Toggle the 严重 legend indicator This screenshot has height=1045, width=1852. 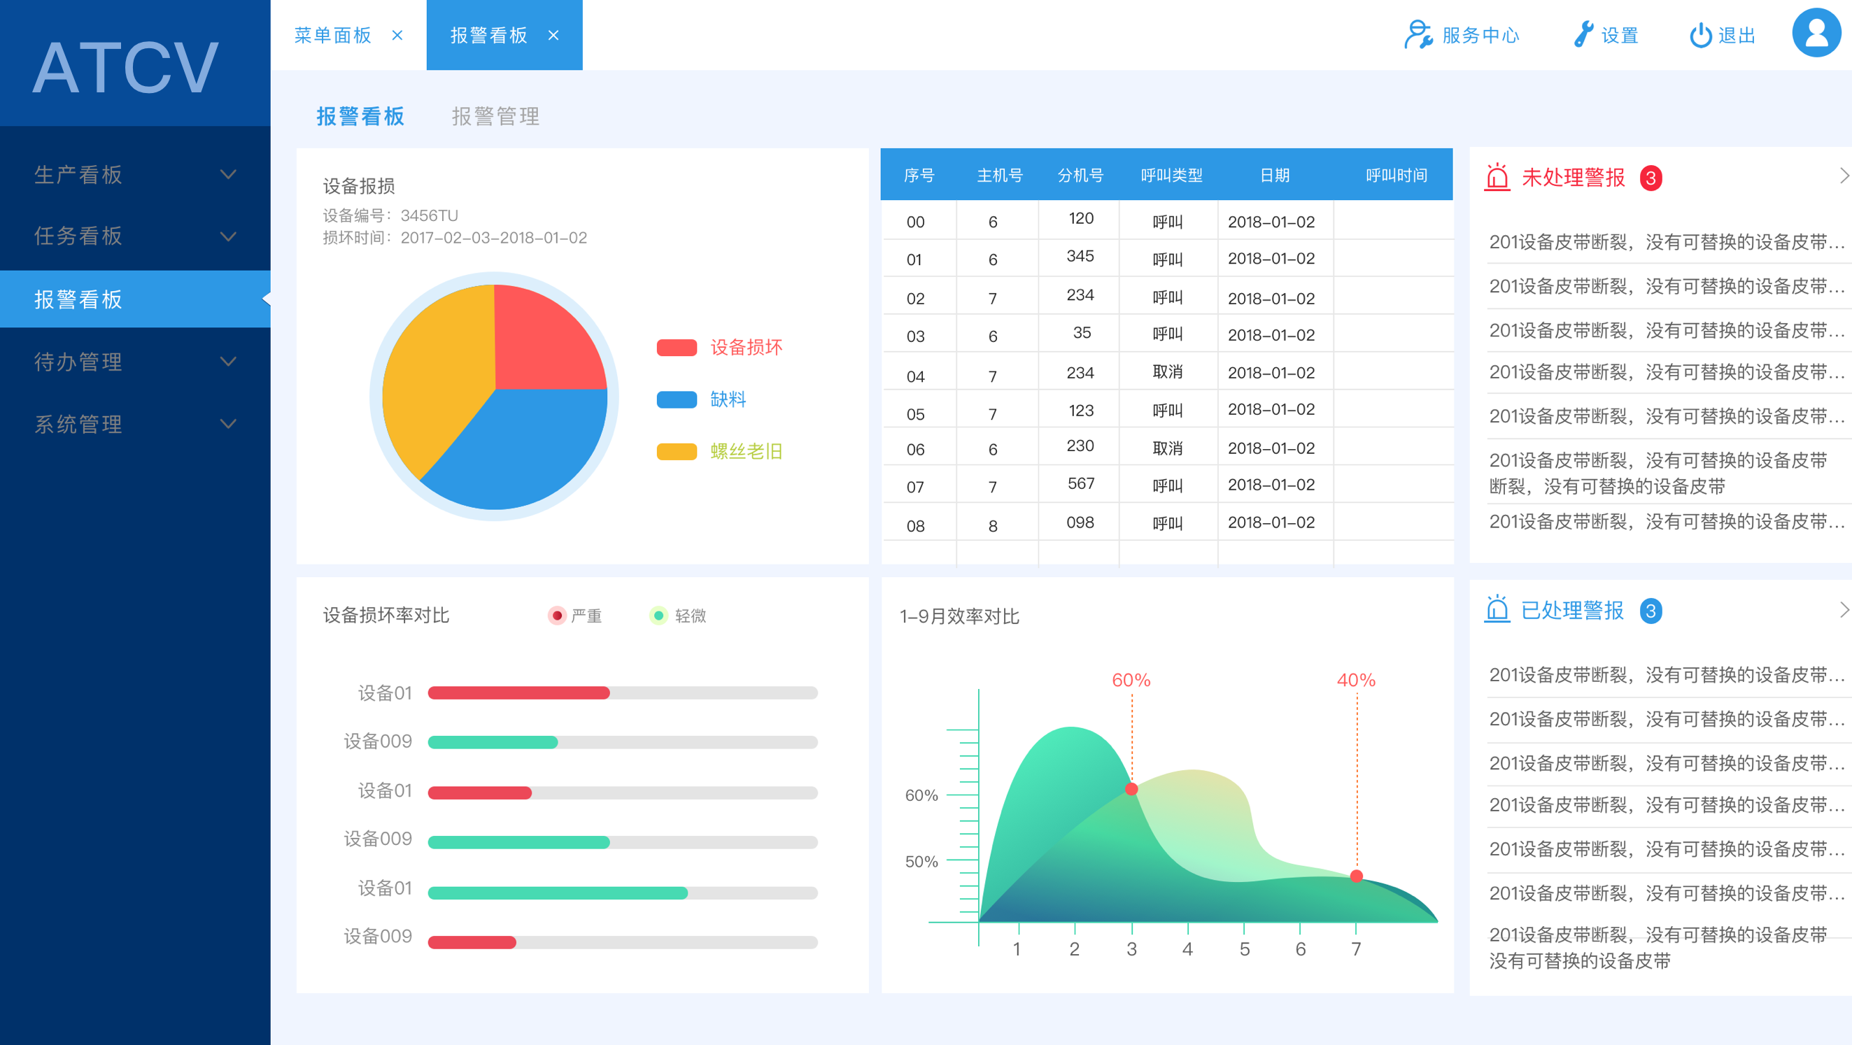pos(557,616)
